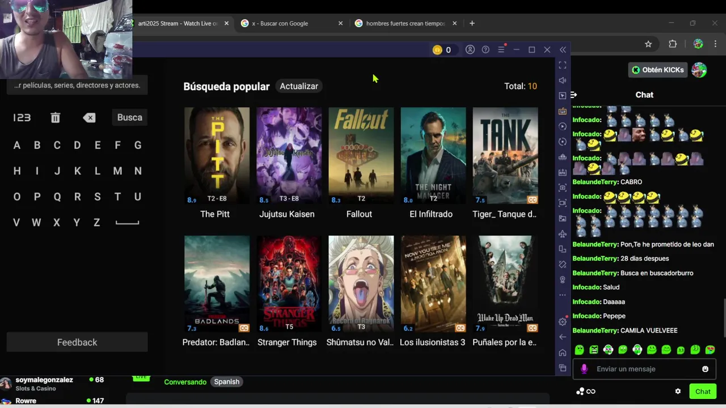Screen dimensions: 726x408
Task: Open Android recent apps icon
Action: tap(563, 368)
